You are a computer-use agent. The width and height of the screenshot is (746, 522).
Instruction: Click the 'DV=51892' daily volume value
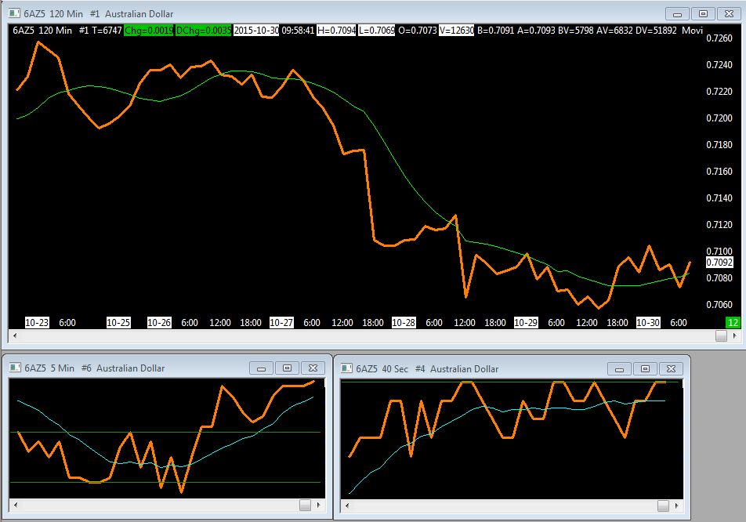click(656, 31)
